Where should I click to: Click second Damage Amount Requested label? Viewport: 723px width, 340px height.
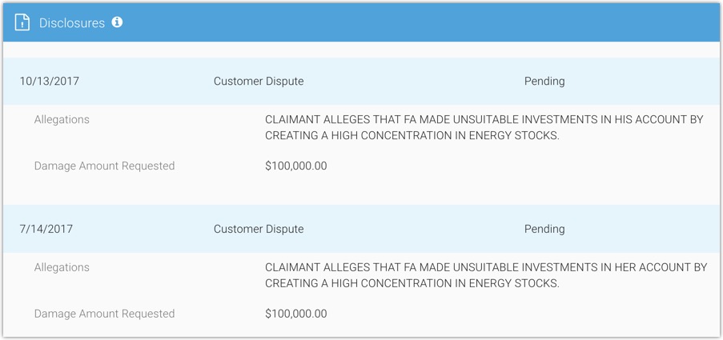coord(104,314)
